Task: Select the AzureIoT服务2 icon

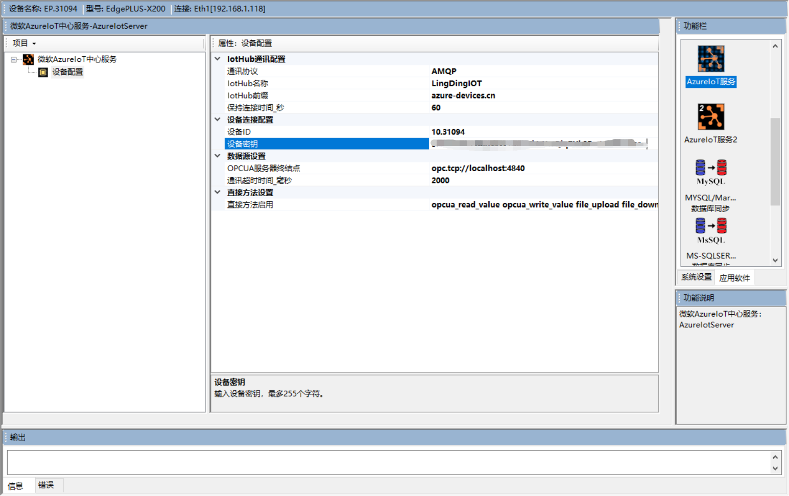Action: point(711,116)
